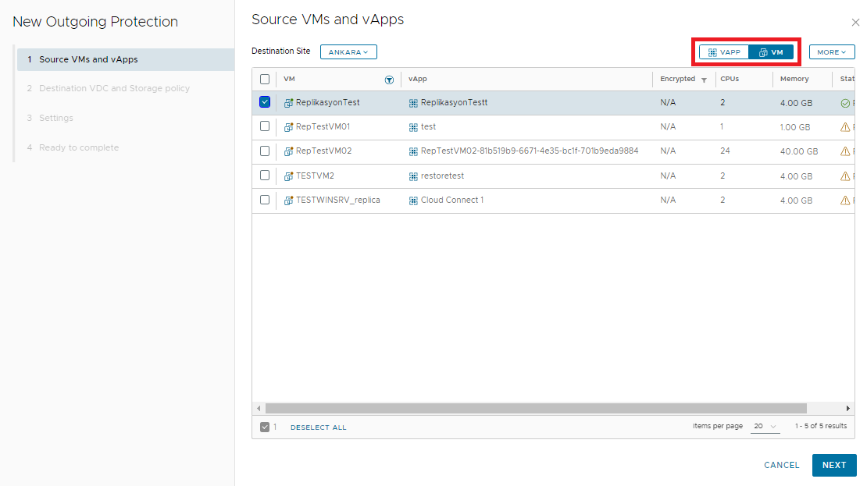Click the ReplikasyonTest VM icon
Screen dimensions: 867x486
pos(289,103)
